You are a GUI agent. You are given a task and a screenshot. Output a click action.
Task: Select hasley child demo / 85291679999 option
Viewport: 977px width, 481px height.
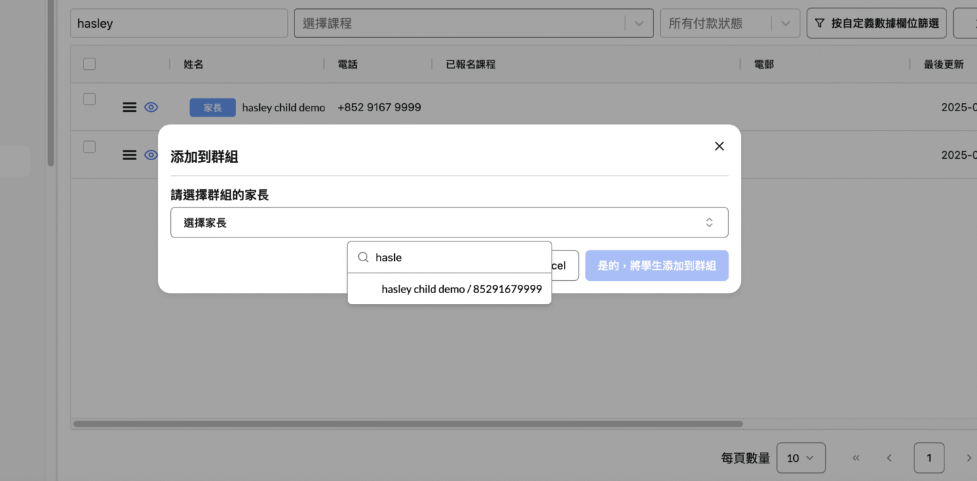coord(461,289)
